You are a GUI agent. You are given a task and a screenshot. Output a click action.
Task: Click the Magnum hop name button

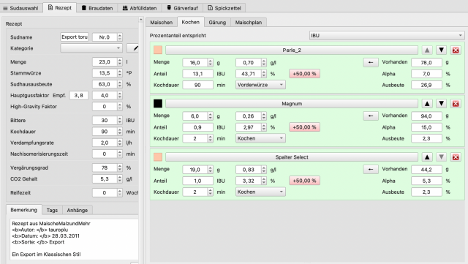(292, 104)
